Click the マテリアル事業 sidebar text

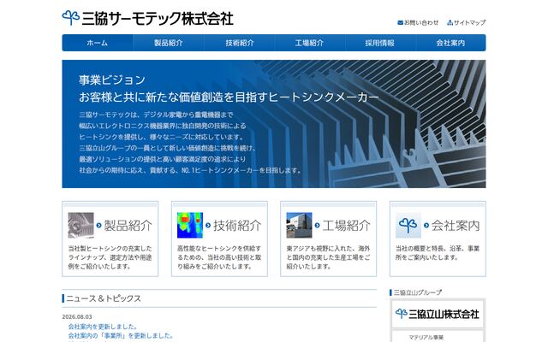point(426,338)
